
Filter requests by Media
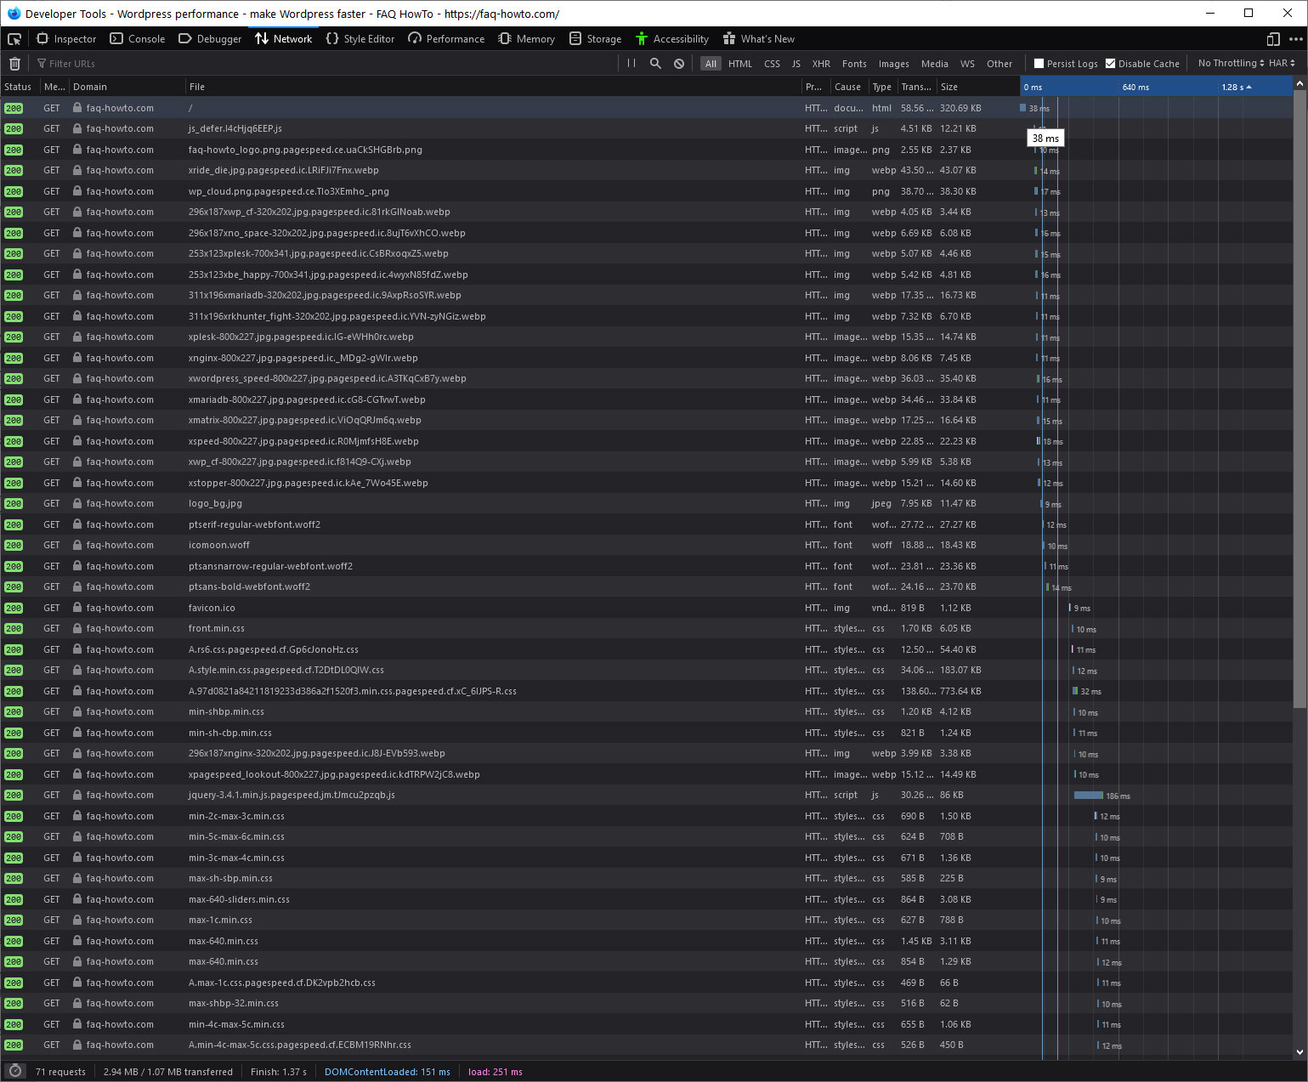[934, 64]
